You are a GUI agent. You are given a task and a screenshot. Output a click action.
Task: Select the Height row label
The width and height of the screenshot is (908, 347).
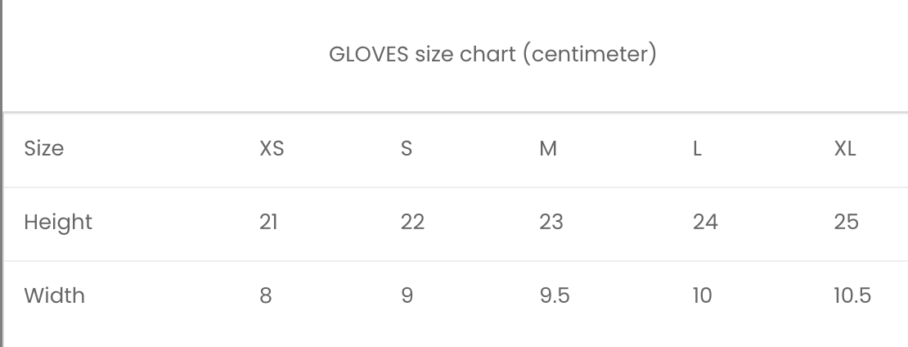click(58, 222)
